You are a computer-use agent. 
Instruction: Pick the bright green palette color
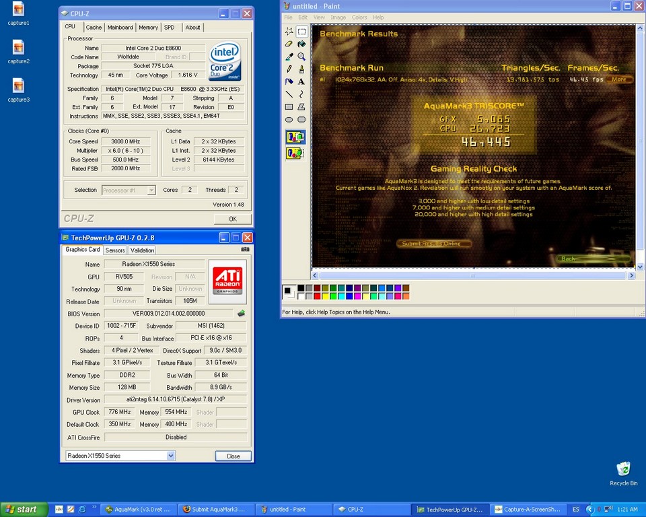tap(333, 296)
